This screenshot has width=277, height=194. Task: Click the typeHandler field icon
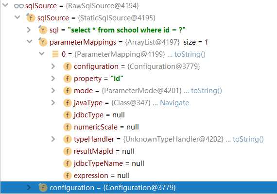68,139
